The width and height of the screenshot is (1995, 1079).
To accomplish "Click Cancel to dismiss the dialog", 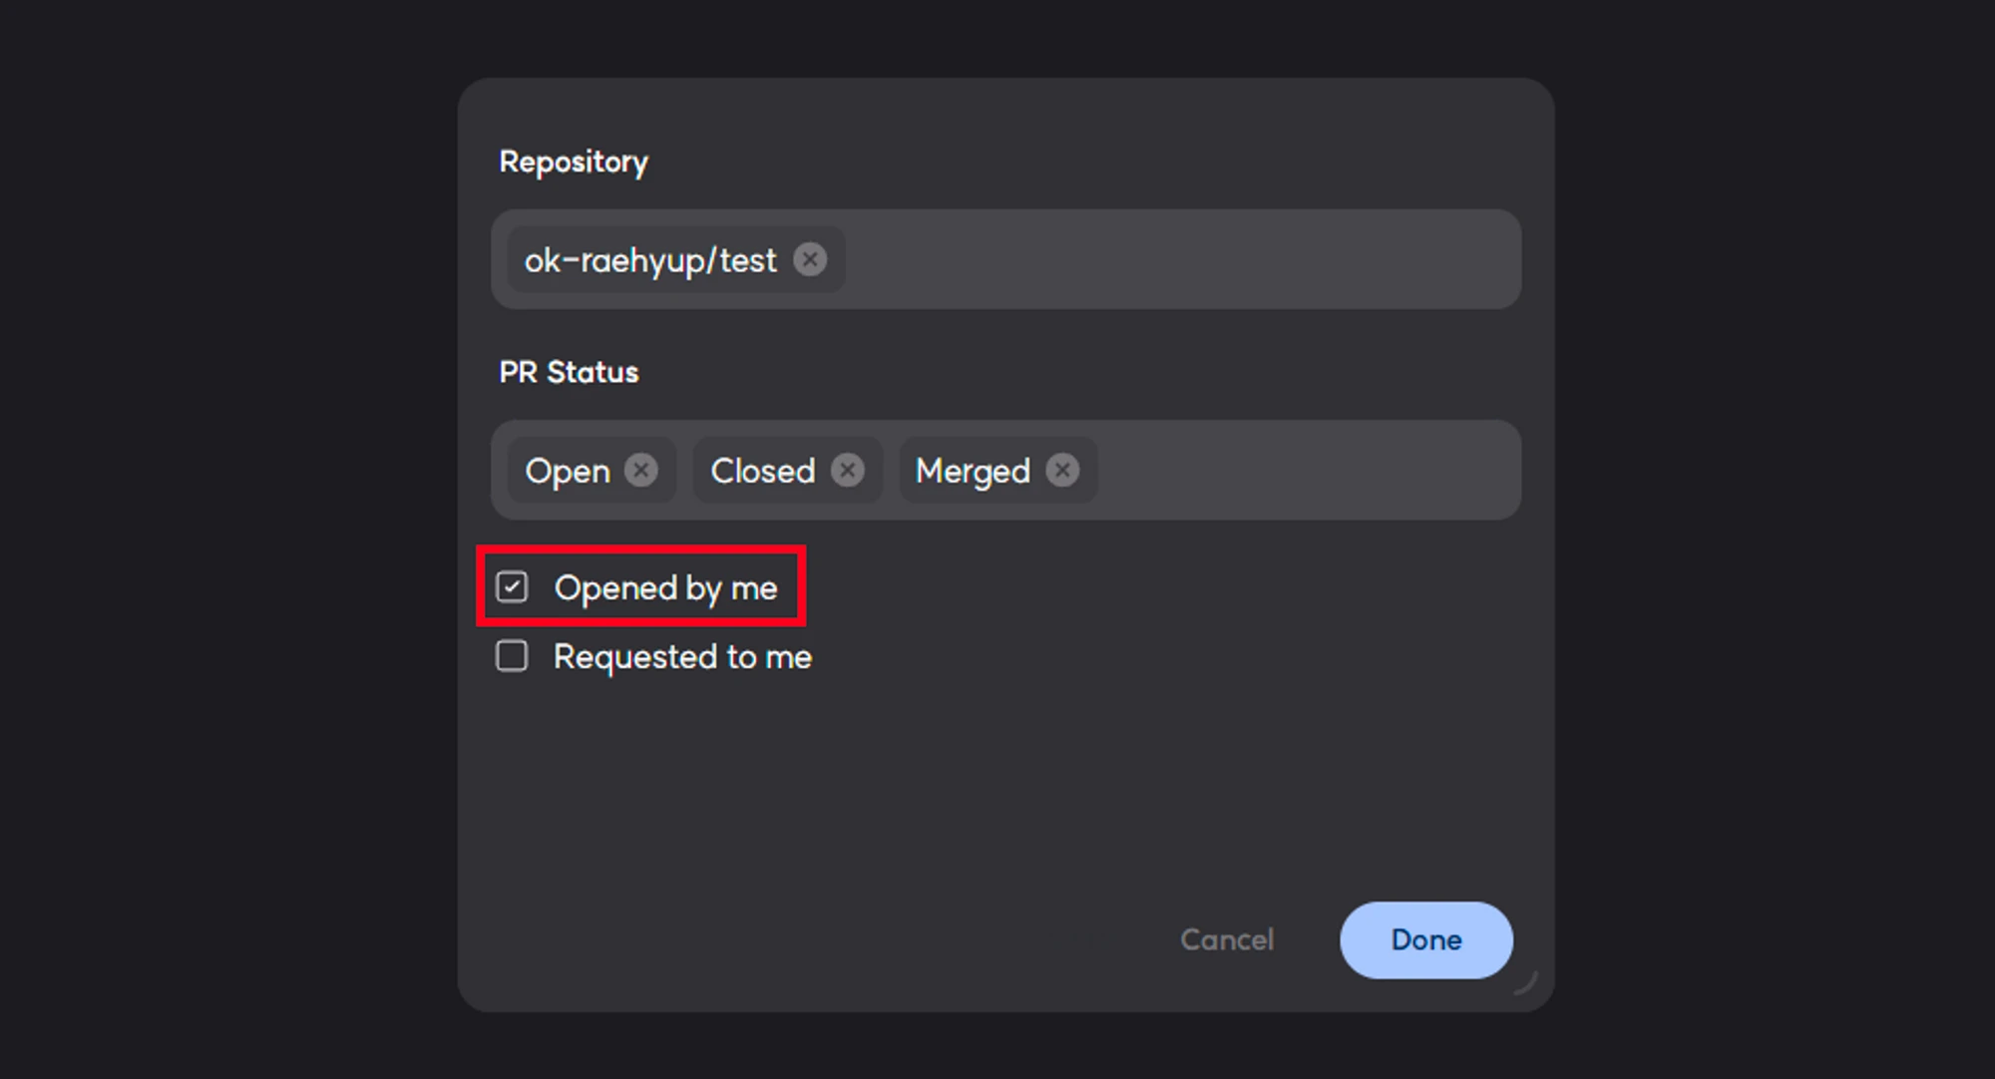I will [1226, 939].
